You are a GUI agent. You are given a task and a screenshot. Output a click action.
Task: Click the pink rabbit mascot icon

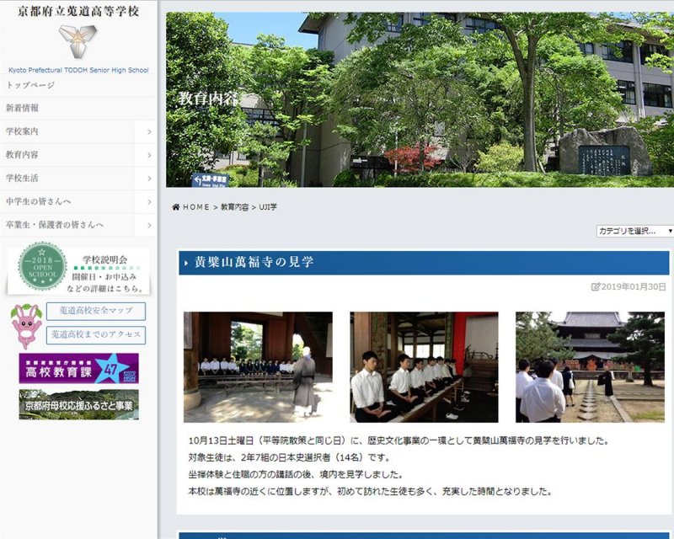(x=26, y=326)
